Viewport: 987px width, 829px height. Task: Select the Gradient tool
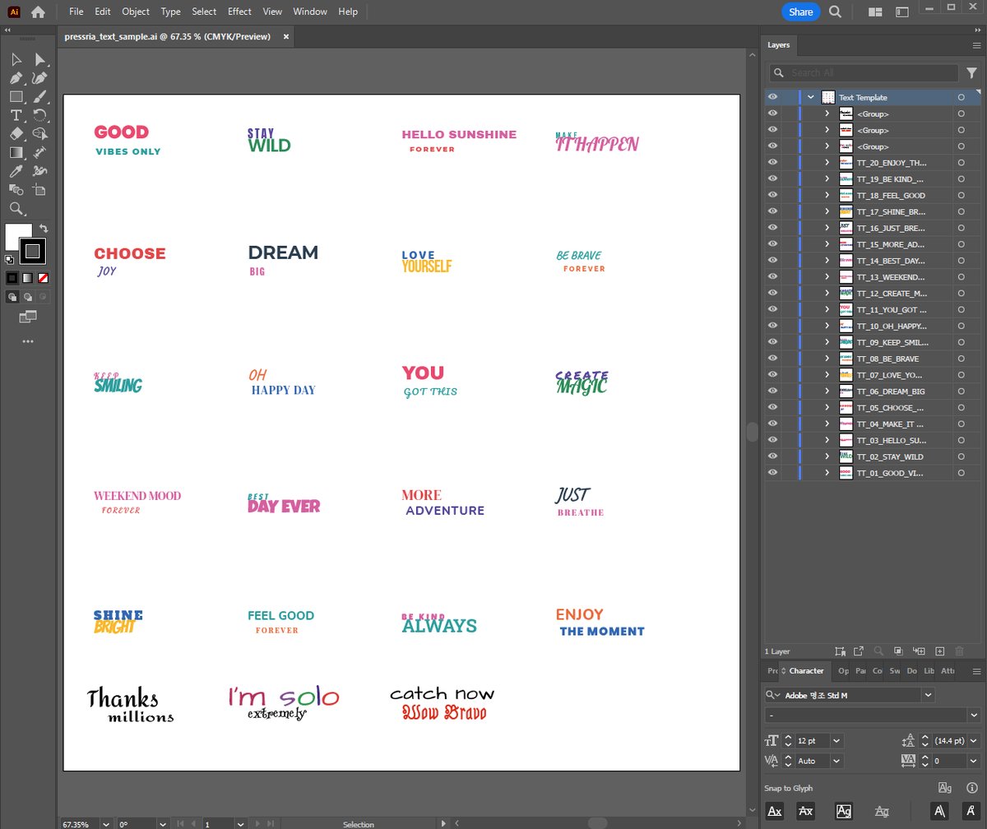[x=16, y=153]
